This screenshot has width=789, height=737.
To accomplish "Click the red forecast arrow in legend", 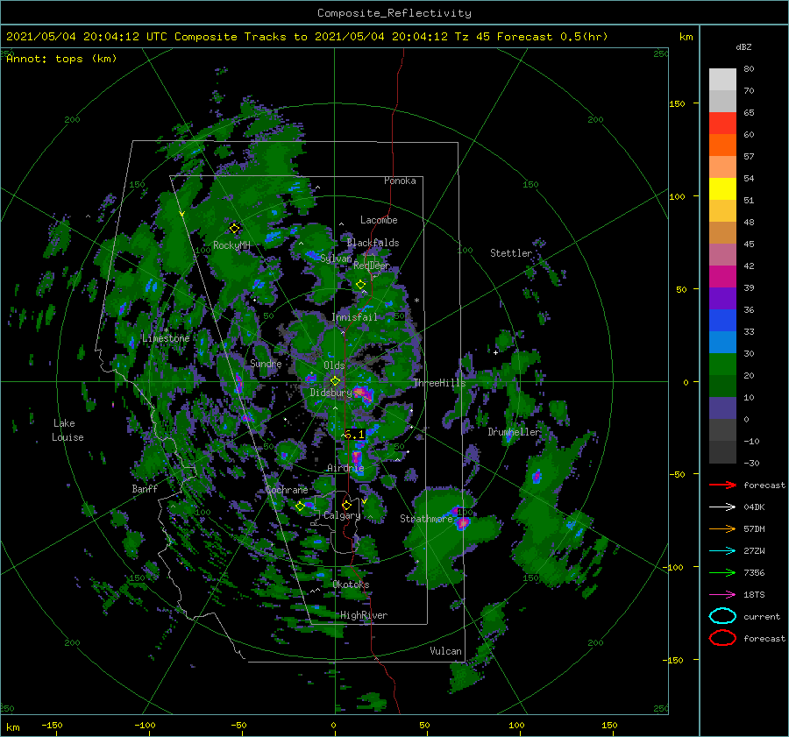I will 722,485.
